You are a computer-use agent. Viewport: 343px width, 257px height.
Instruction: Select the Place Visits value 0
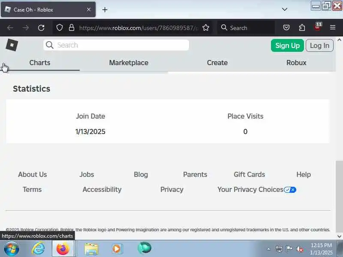pos(245,131)
